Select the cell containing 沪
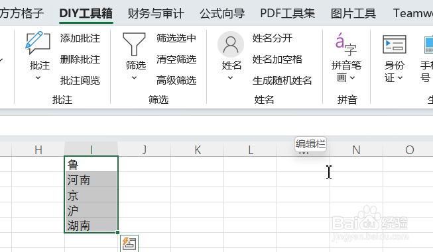 pyautogui.click(x=91, y=210)
